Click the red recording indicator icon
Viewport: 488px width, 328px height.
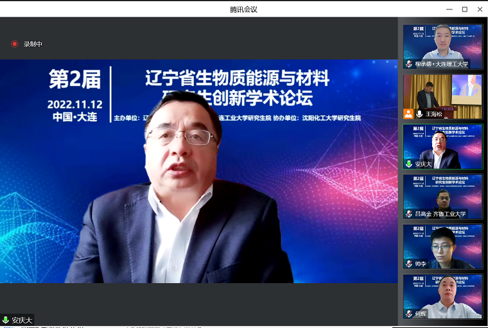tap(15, 44)
